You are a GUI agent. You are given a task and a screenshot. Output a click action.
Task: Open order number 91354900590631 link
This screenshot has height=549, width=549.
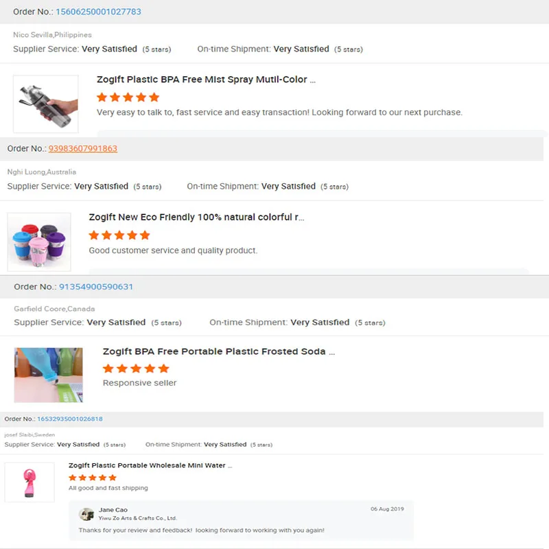[96, 286]
